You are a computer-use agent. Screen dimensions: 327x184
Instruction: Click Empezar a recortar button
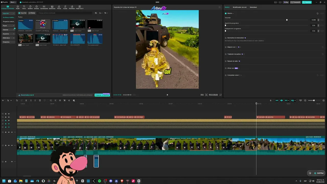(102, 95)
